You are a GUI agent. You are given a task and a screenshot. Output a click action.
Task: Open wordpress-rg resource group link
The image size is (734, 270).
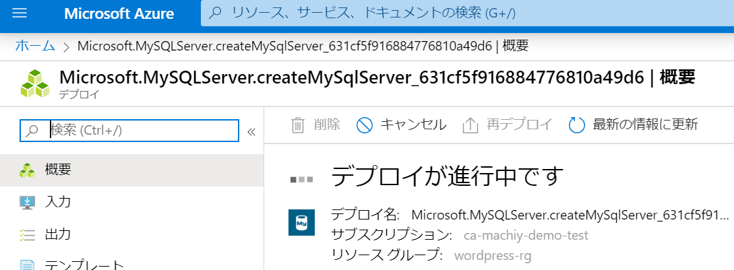click(x=493, y=255)
